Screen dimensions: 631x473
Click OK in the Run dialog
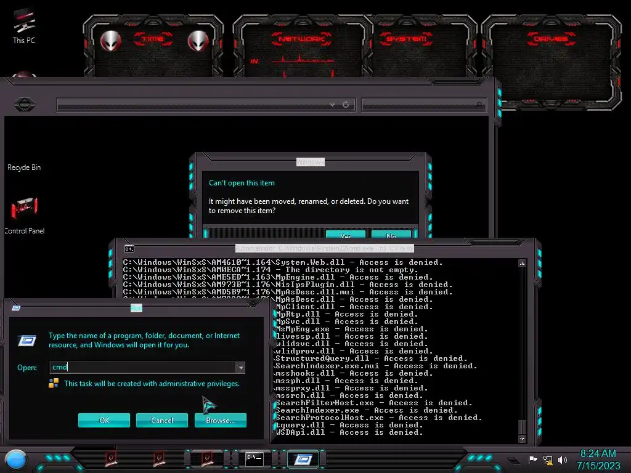coord(104,420)
